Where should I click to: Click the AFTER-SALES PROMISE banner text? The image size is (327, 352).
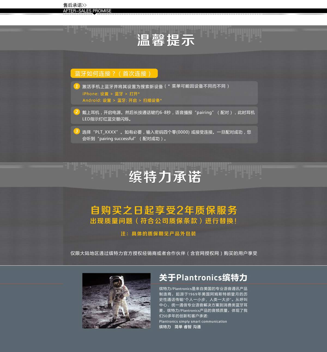tap(87, 11)
